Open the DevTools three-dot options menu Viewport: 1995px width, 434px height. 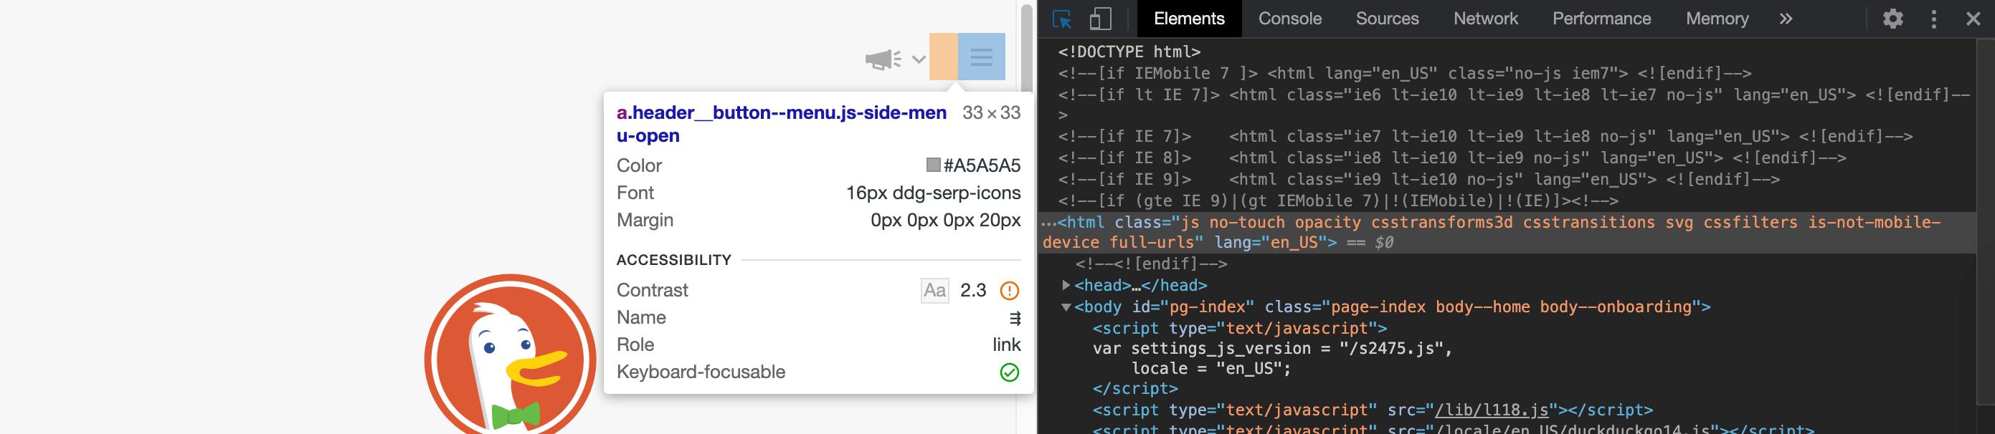coord(1934,19)
